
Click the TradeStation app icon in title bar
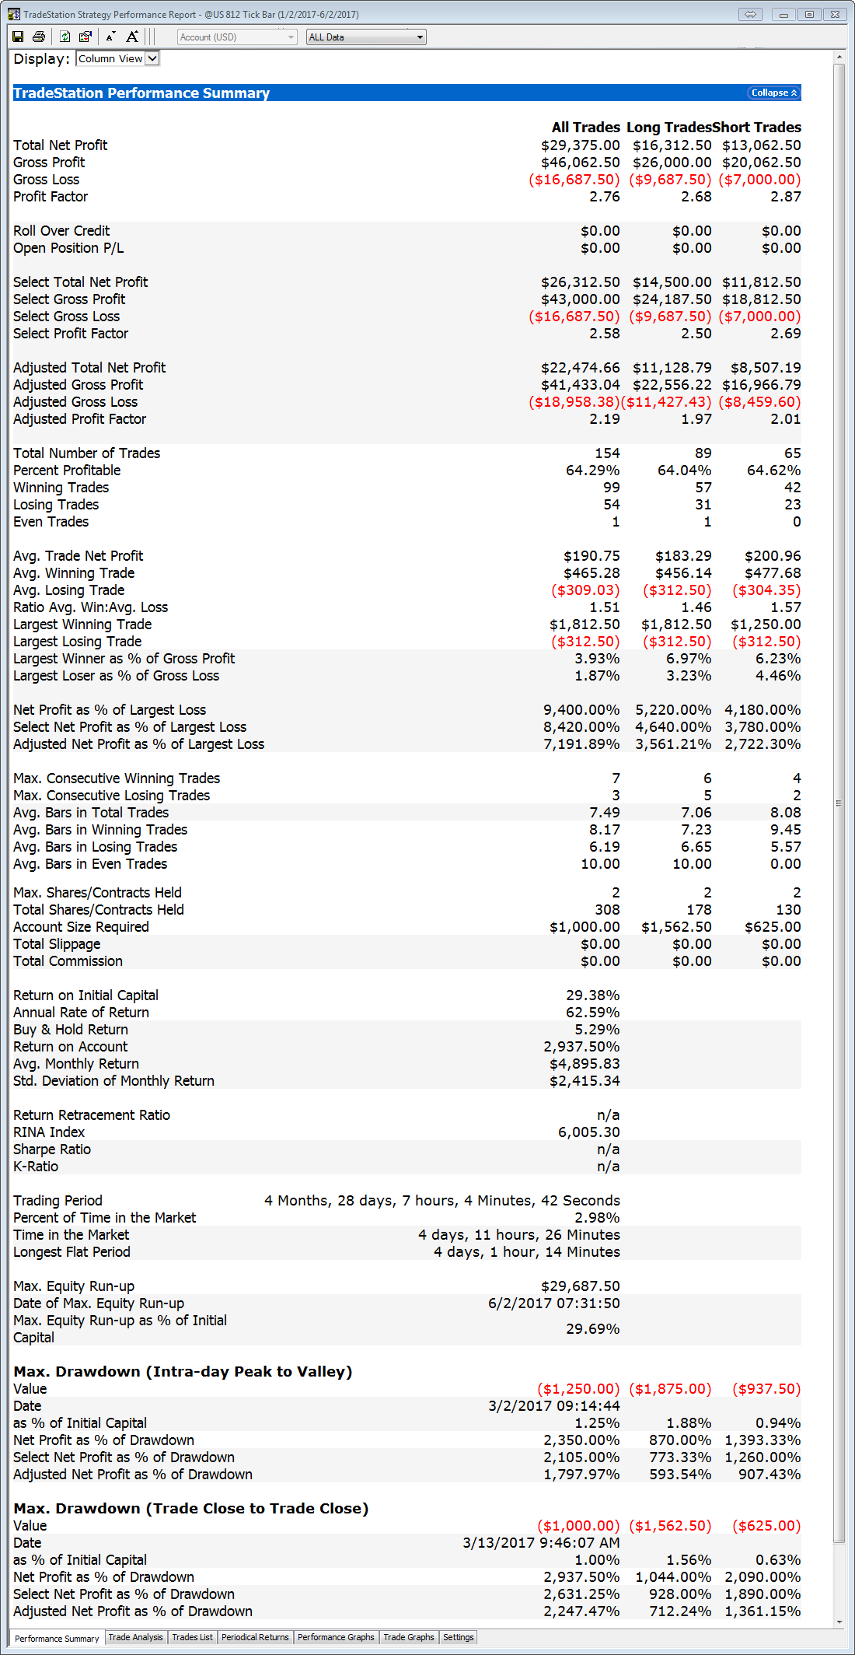point(14,14)
